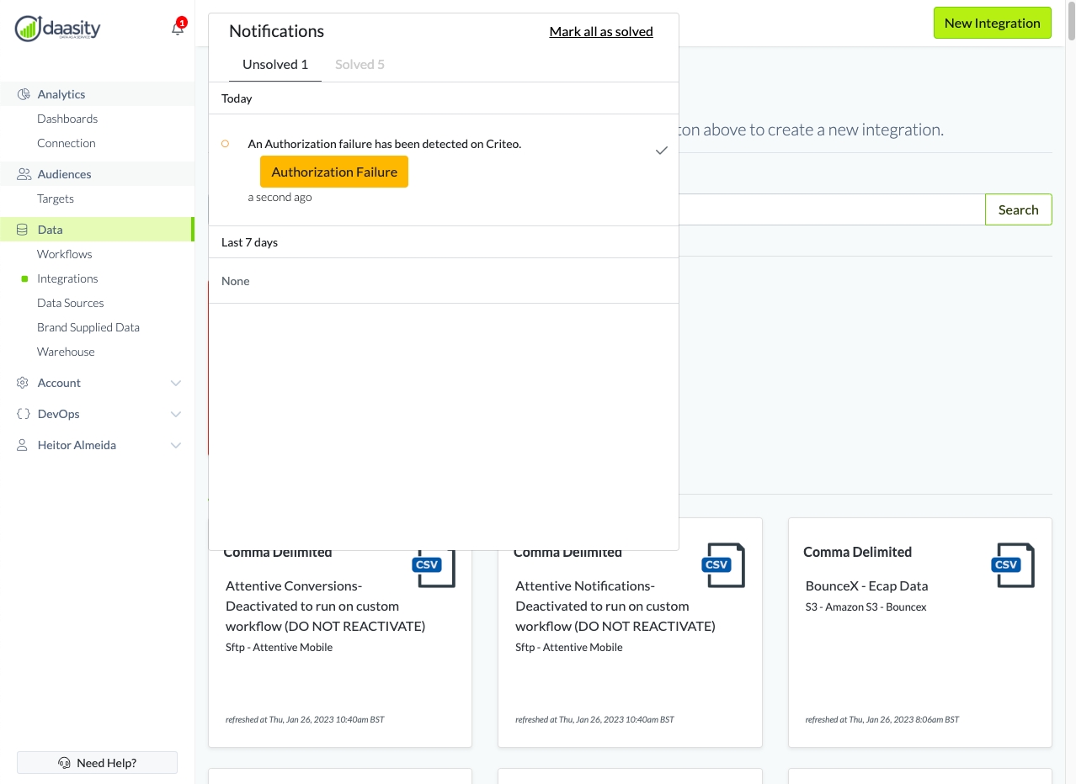Click the orange unread dot on the Criteo notification

pos(225,144)
